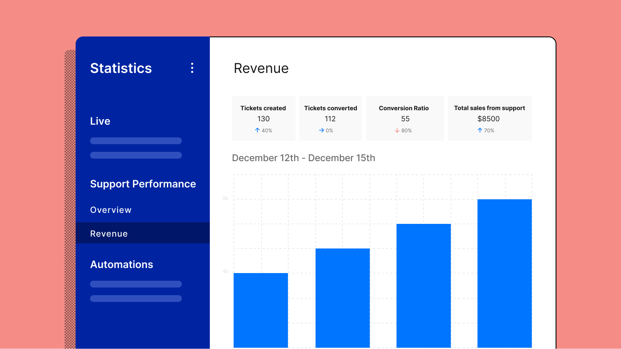Click the right arrow under Tickets converted
The height and width of the screenshot is (349, 621).
(x=322, y=130)
